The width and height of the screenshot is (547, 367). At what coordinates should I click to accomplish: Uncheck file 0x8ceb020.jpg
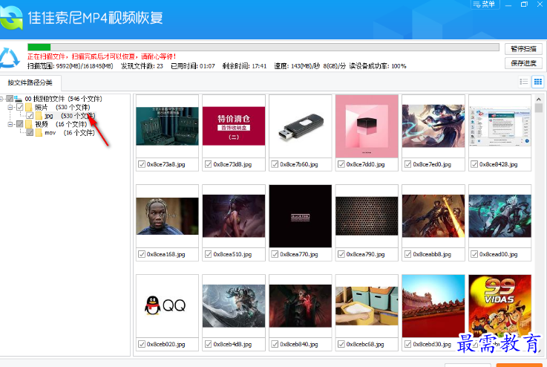tap(142, 344)
